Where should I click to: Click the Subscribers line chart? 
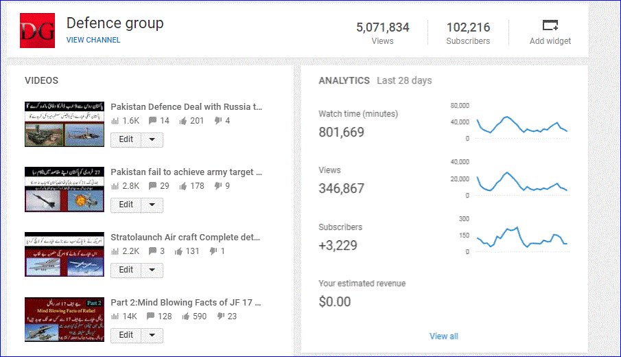point(522,237)
